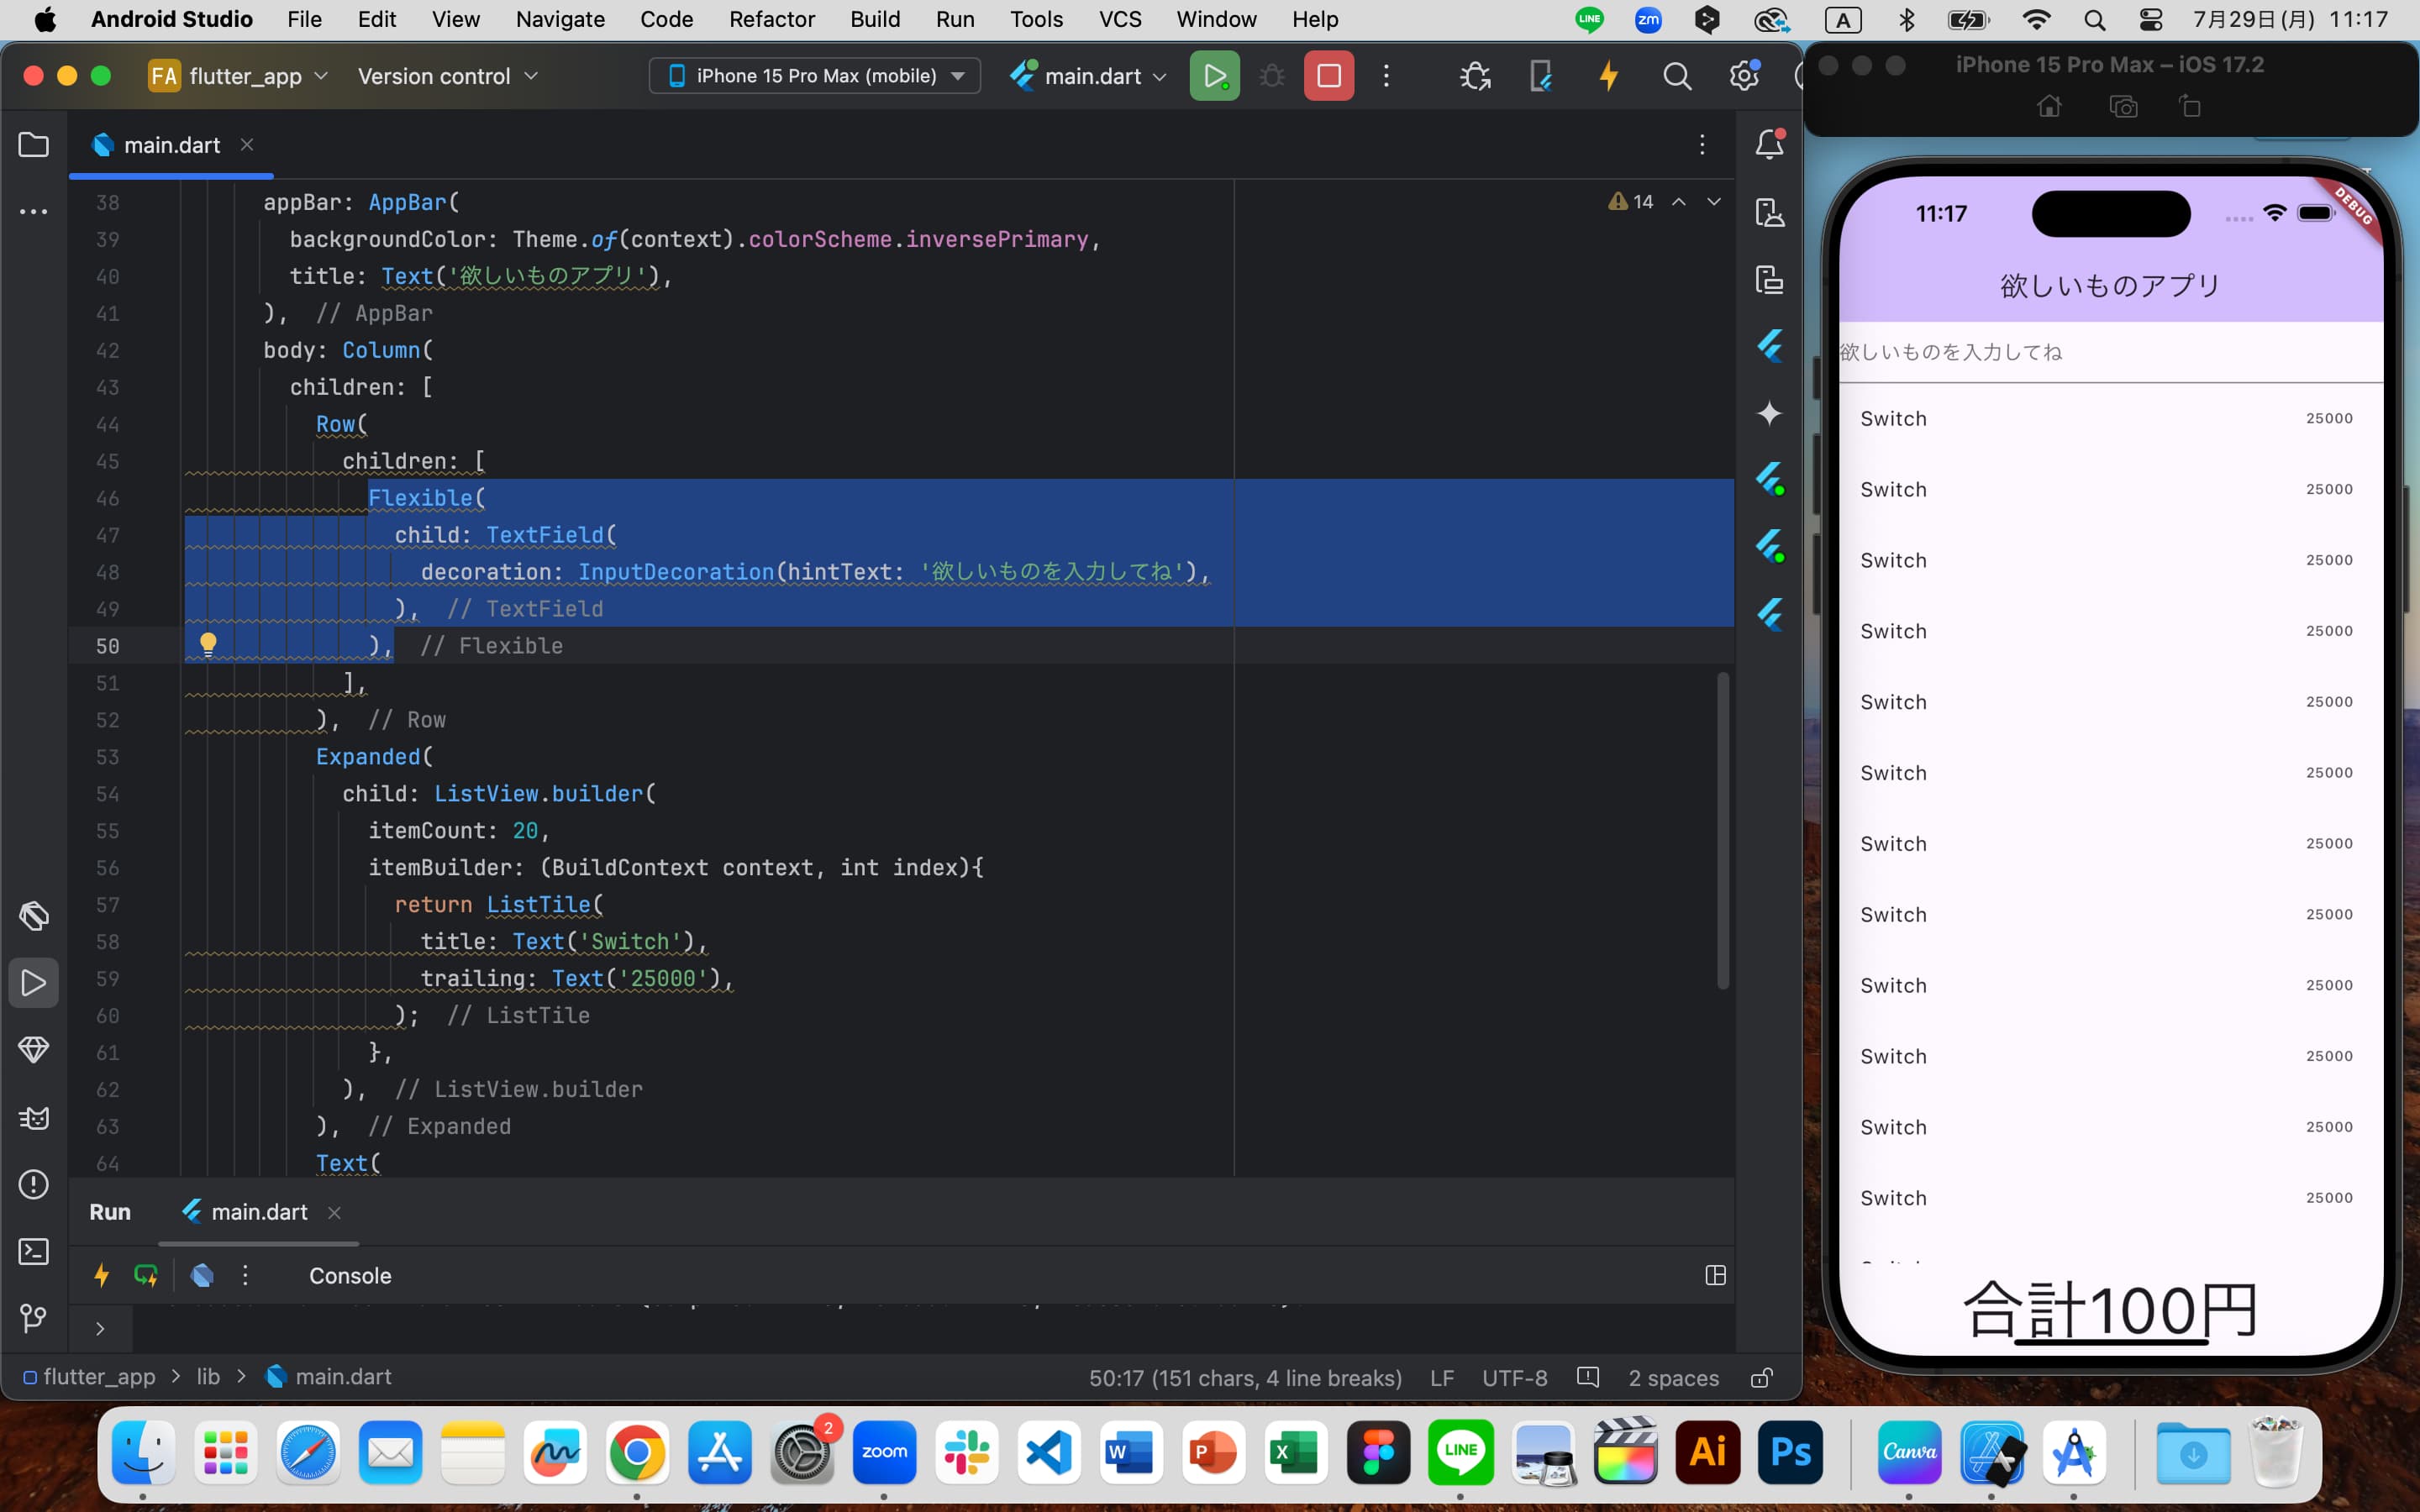
Task: Jump to next warning with down chevron
Action: [1714, 202]
